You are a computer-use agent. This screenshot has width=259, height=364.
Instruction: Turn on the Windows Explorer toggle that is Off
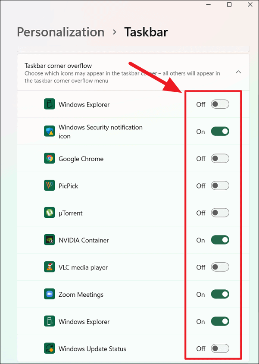click(x=220, y=104)
